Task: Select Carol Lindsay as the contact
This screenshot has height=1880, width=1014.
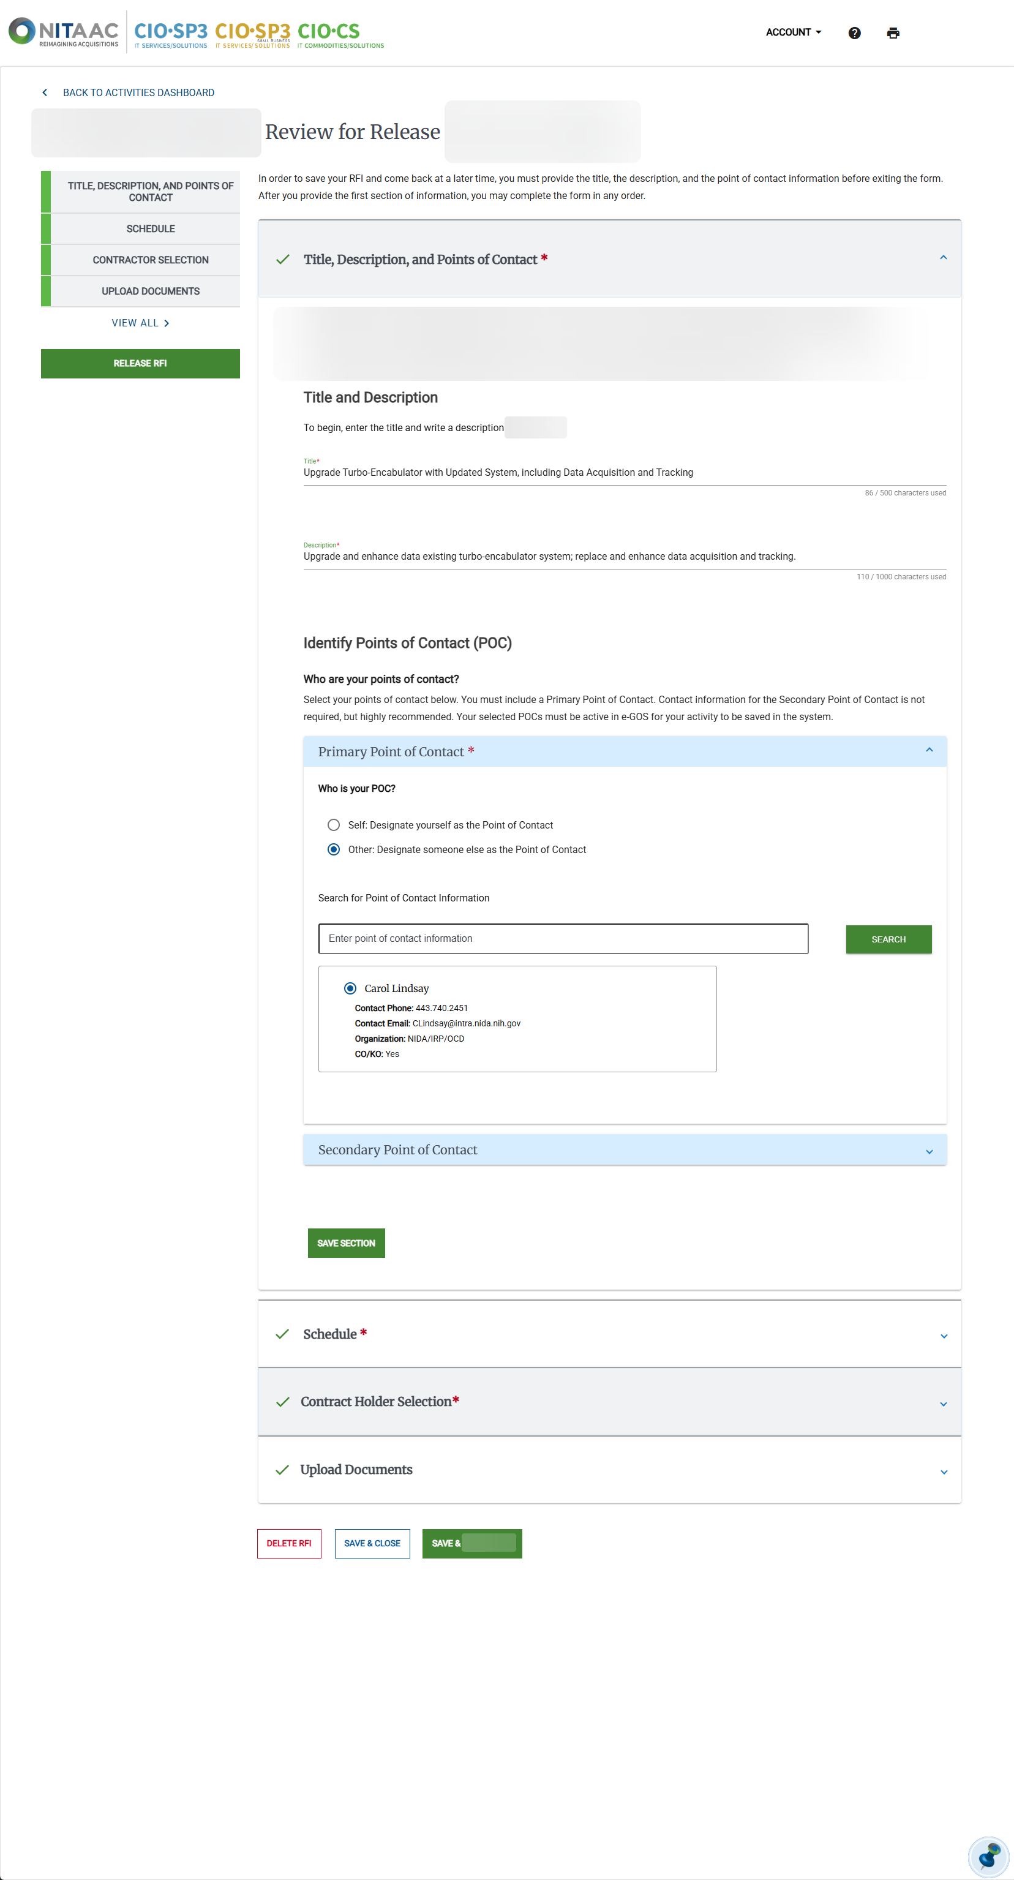Action: pyautogui.click(x=351, y=989)
